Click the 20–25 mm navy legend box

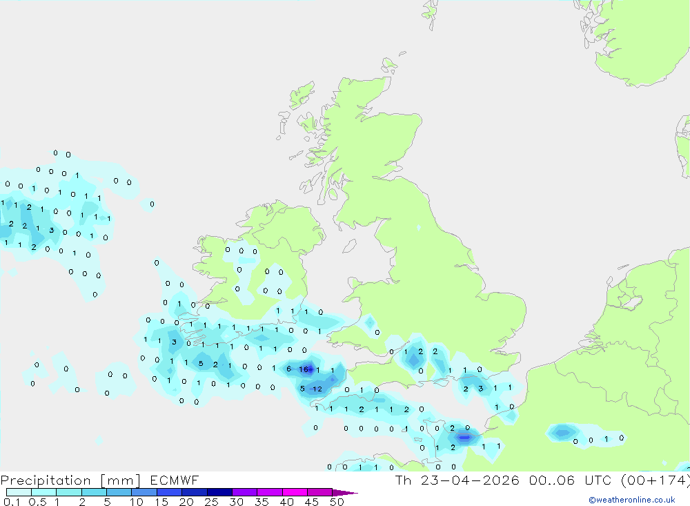(x=195, y=492)
